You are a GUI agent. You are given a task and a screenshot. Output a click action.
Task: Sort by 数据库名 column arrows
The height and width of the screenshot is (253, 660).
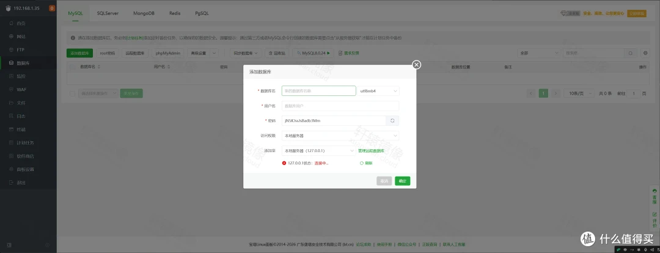click(99, 67)
